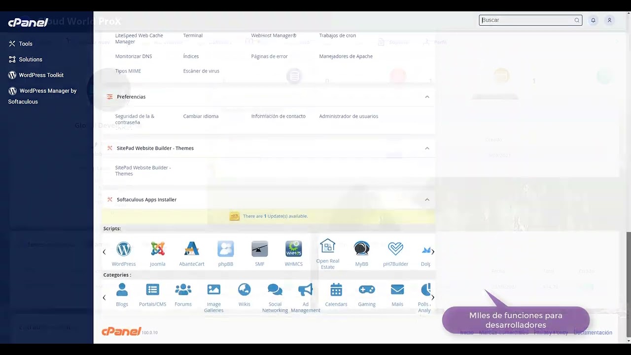
Task: Select Open Real Estate script icon
Action: click(x=328, y=246)
